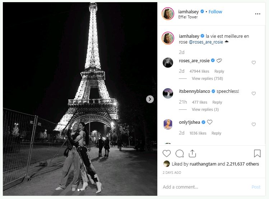Viewport: 269px width, 199px height.
Task: Save post with bookmark icon
Action: (257, 154)
